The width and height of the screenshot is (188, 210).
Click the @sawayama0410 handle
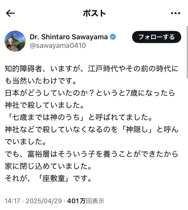coord(58,46)
